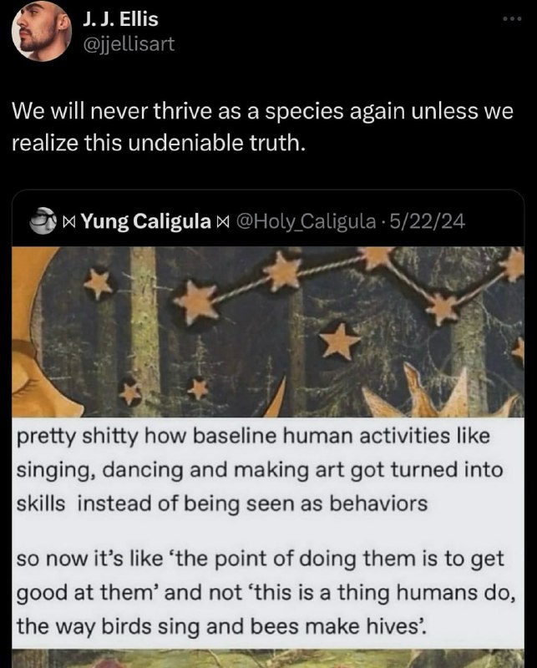Open the partially visible bottom painting image
537x668 pixels.
pos(268,659)
